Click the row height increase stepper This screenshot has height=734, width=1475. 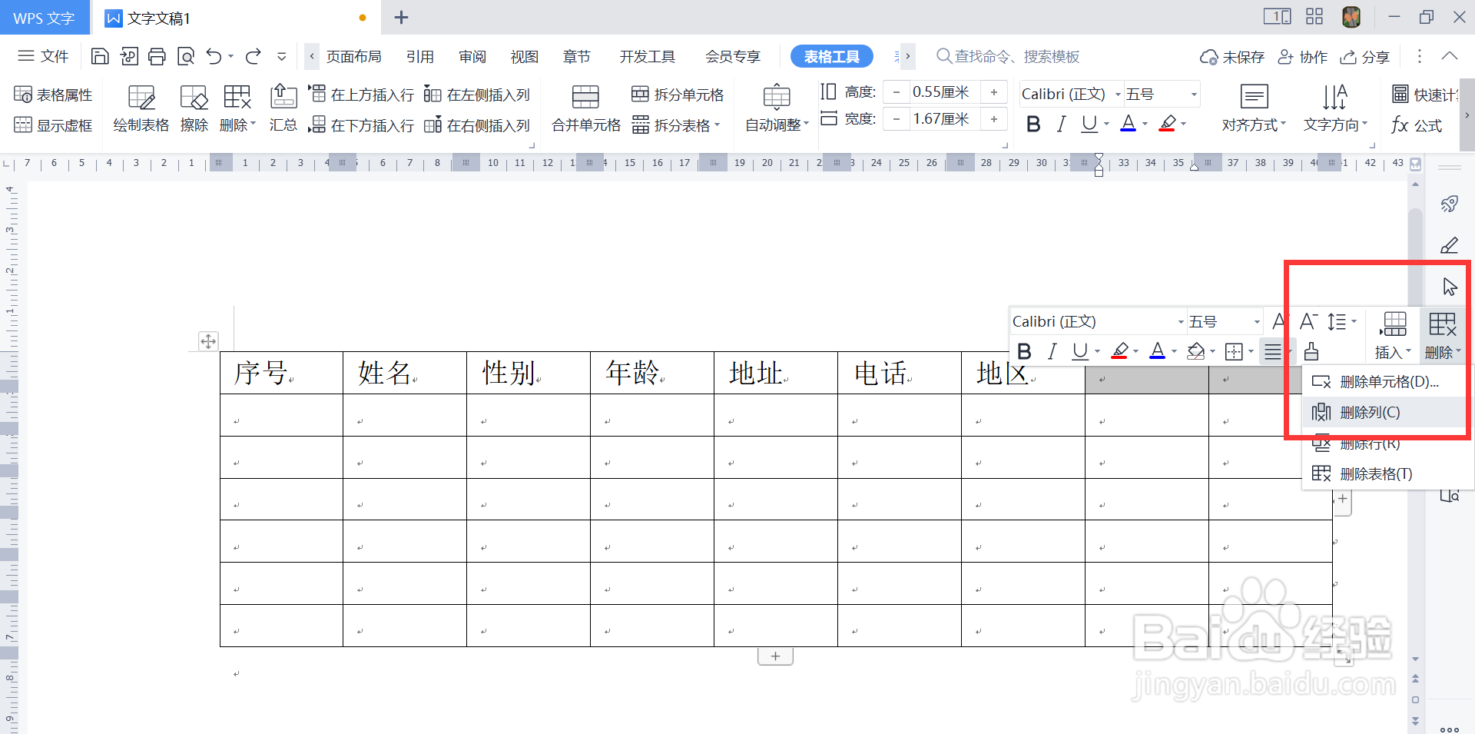(995, 91)
